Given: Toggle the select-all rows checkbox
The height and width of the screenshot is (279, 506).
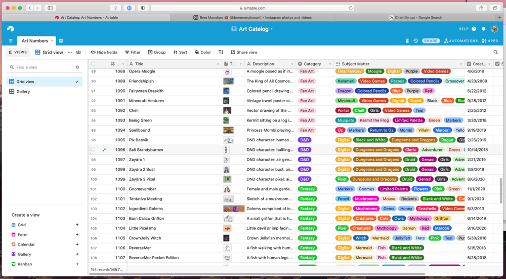Looking at the screenshot, I should click(x=93, y=64).
